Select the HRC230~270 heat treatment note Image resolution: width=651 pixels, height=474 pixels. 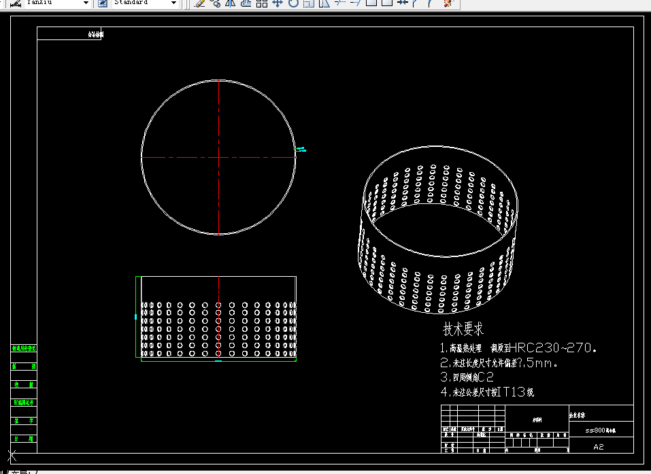click(x=518, y=348)
